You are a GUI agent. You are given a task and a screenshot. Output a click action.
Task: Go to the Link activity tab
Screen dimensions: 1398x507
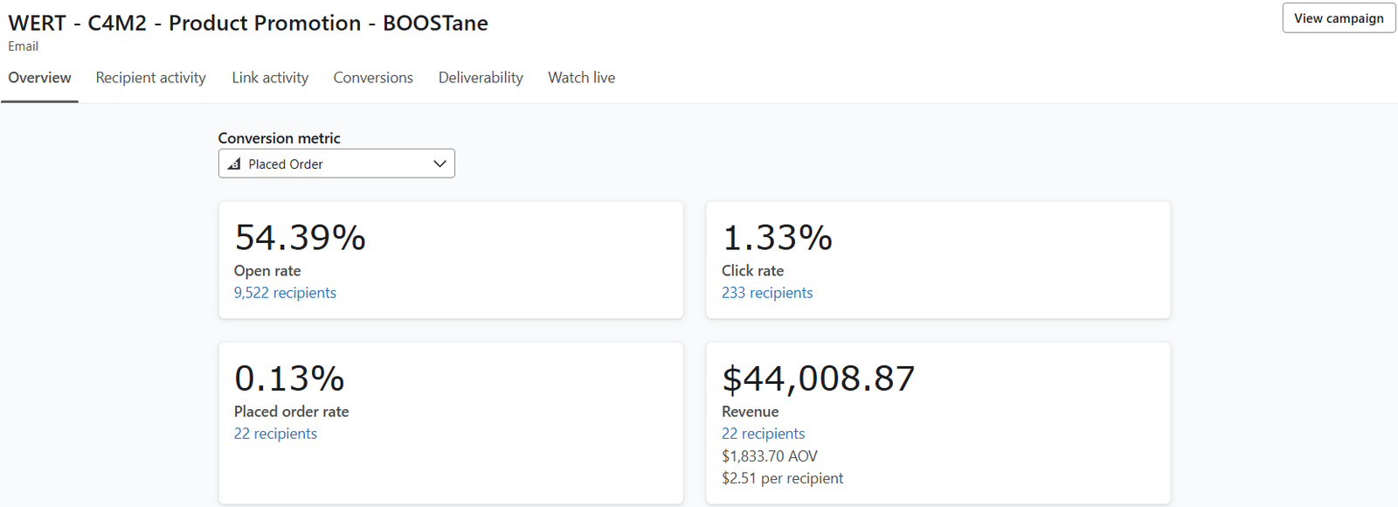[x=270, y=78]
